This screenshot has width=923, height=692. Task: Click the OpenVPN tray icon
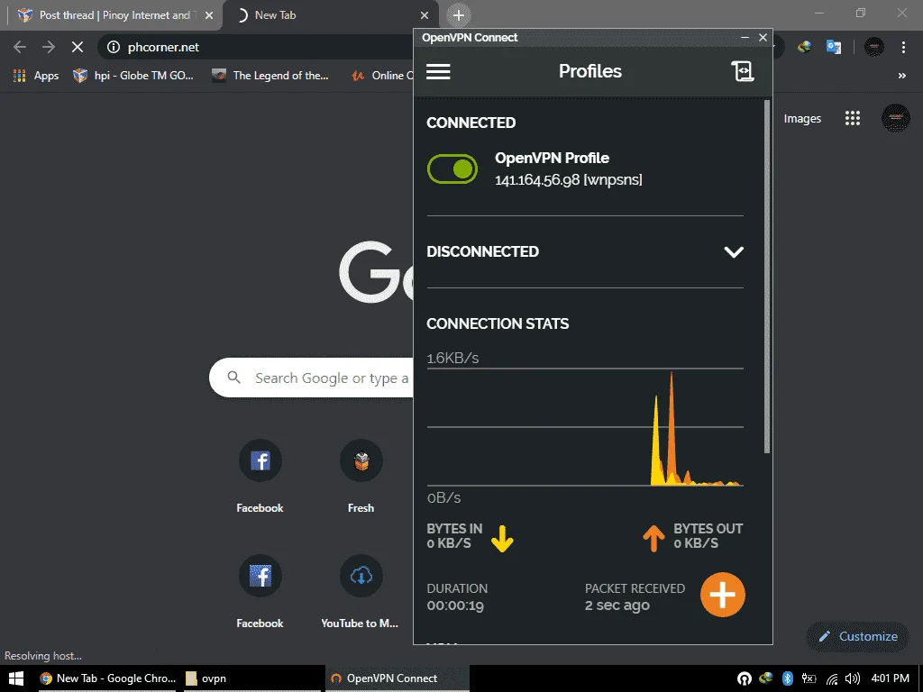(x=744, y=678)
